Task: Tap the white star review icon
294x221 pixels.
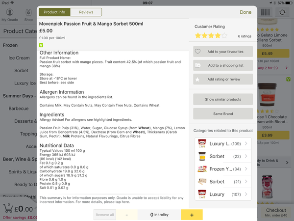Action: [x=197, y=79]
